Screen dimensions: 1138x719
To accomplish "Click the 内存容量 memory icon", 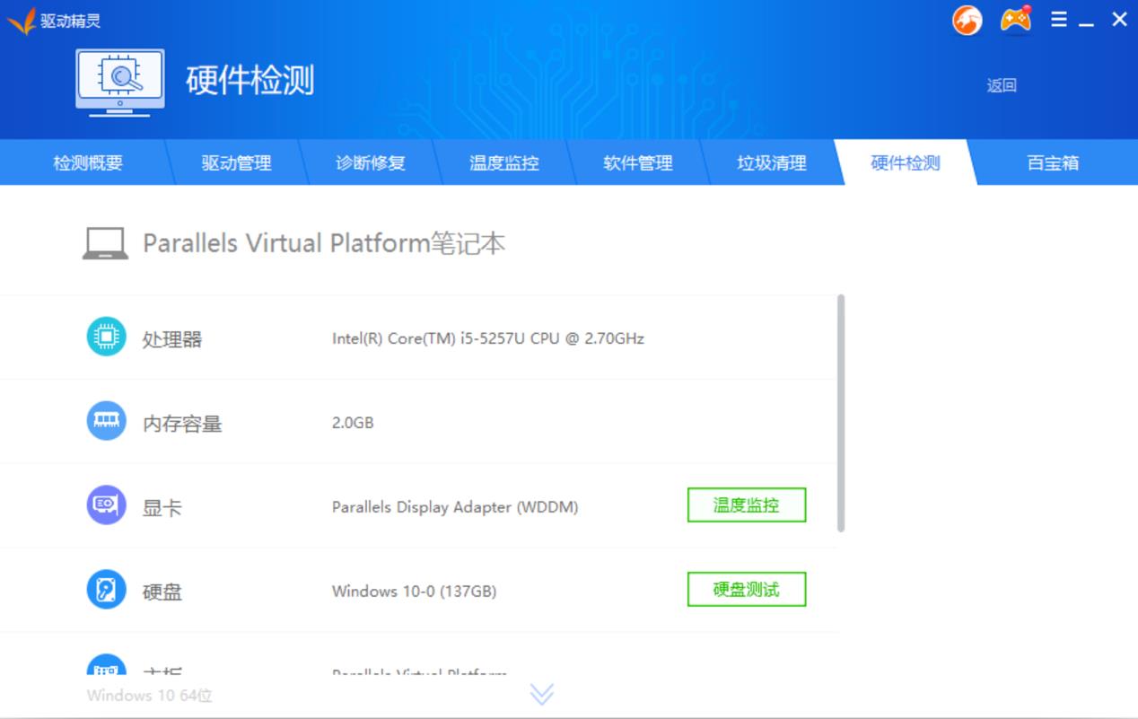I will 106,421.
